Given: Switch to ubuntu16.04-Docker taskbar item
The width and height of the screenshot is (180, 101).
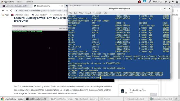Looking at the screenshot, I should pos(86,99).
